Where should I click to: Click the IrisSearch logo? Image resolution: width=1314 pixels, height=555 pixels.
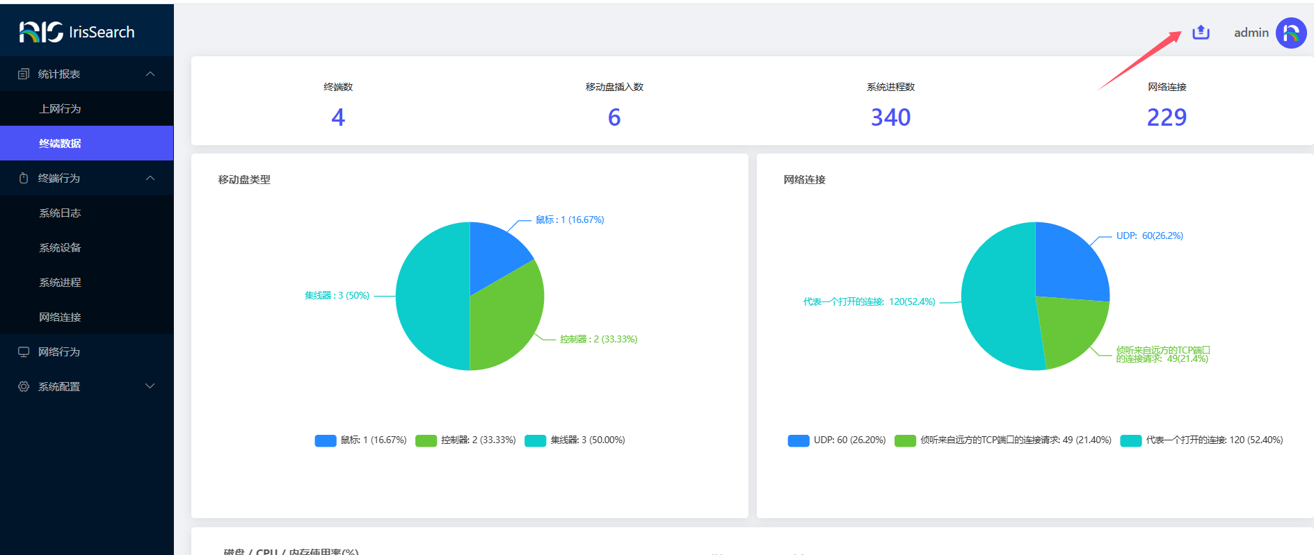pos(77,32)
